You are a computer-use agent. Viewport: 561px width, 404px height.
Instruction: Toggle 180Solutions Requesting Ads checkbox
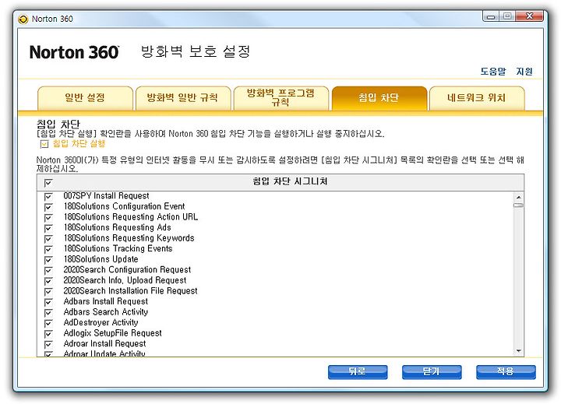click(x=48, y=228)
